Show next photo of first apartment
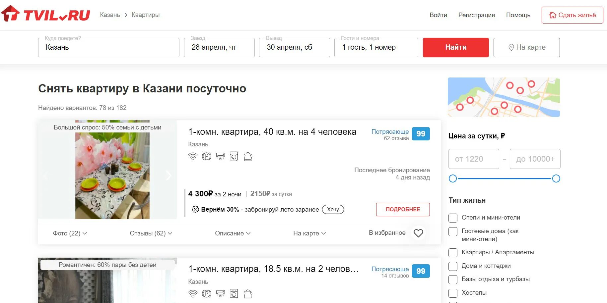607x303 pixels. point(169,176)
